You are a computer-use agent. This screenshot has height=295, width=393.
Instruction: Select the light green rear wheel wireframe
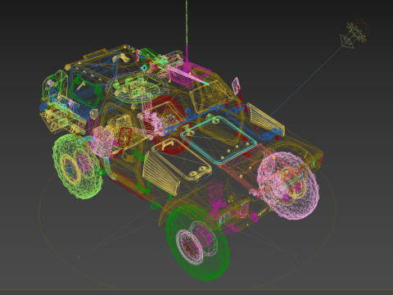(78, 166)
